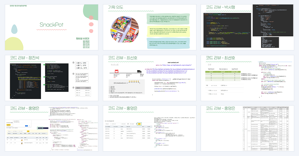
Task: Open 홍영은 slide with the order list table
Action: (149, 129)
